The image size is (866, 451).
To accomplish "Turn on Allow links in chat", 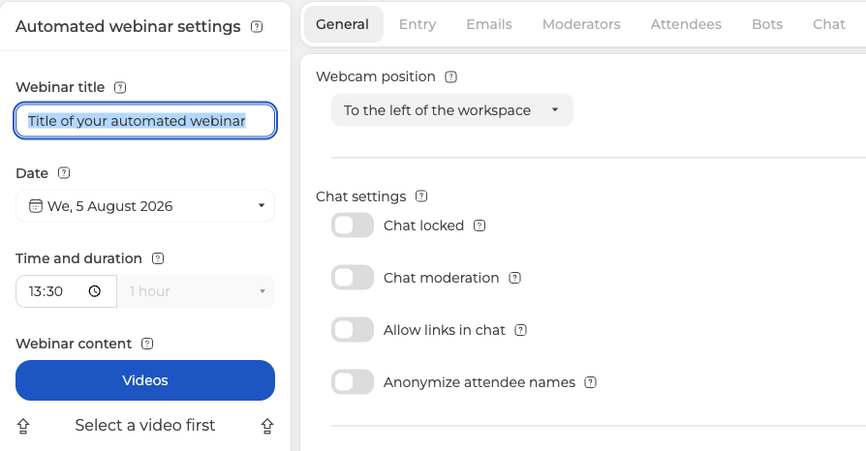I will [353, 330].
